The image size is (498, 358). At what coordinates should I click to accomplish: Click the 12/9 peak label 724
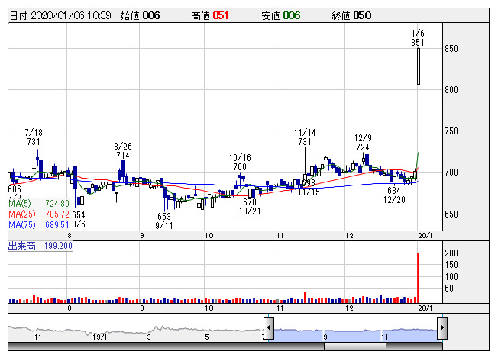[362, 147]
